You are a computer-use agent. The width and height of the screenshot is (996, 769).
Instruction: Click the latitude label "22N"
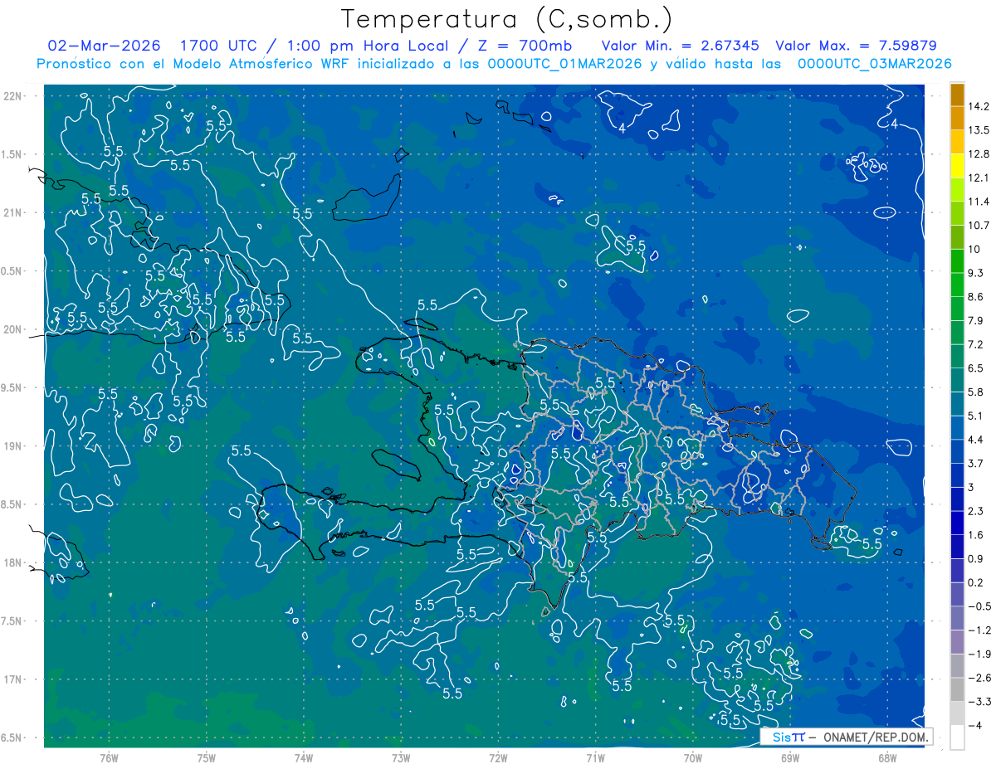point(12,96)
